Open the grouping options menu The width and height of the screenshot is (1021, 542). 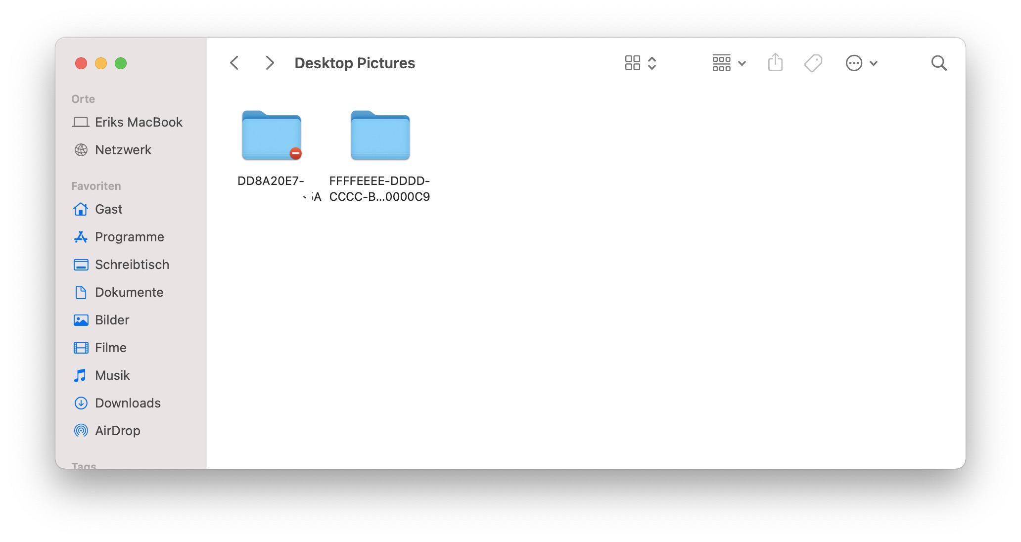[729, 63]
